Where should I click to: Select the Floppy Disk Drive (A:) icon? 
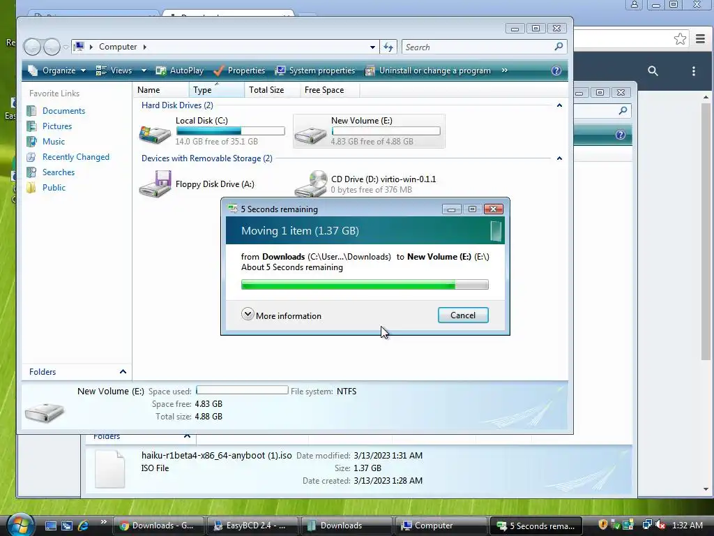click(x=155, y=184)
